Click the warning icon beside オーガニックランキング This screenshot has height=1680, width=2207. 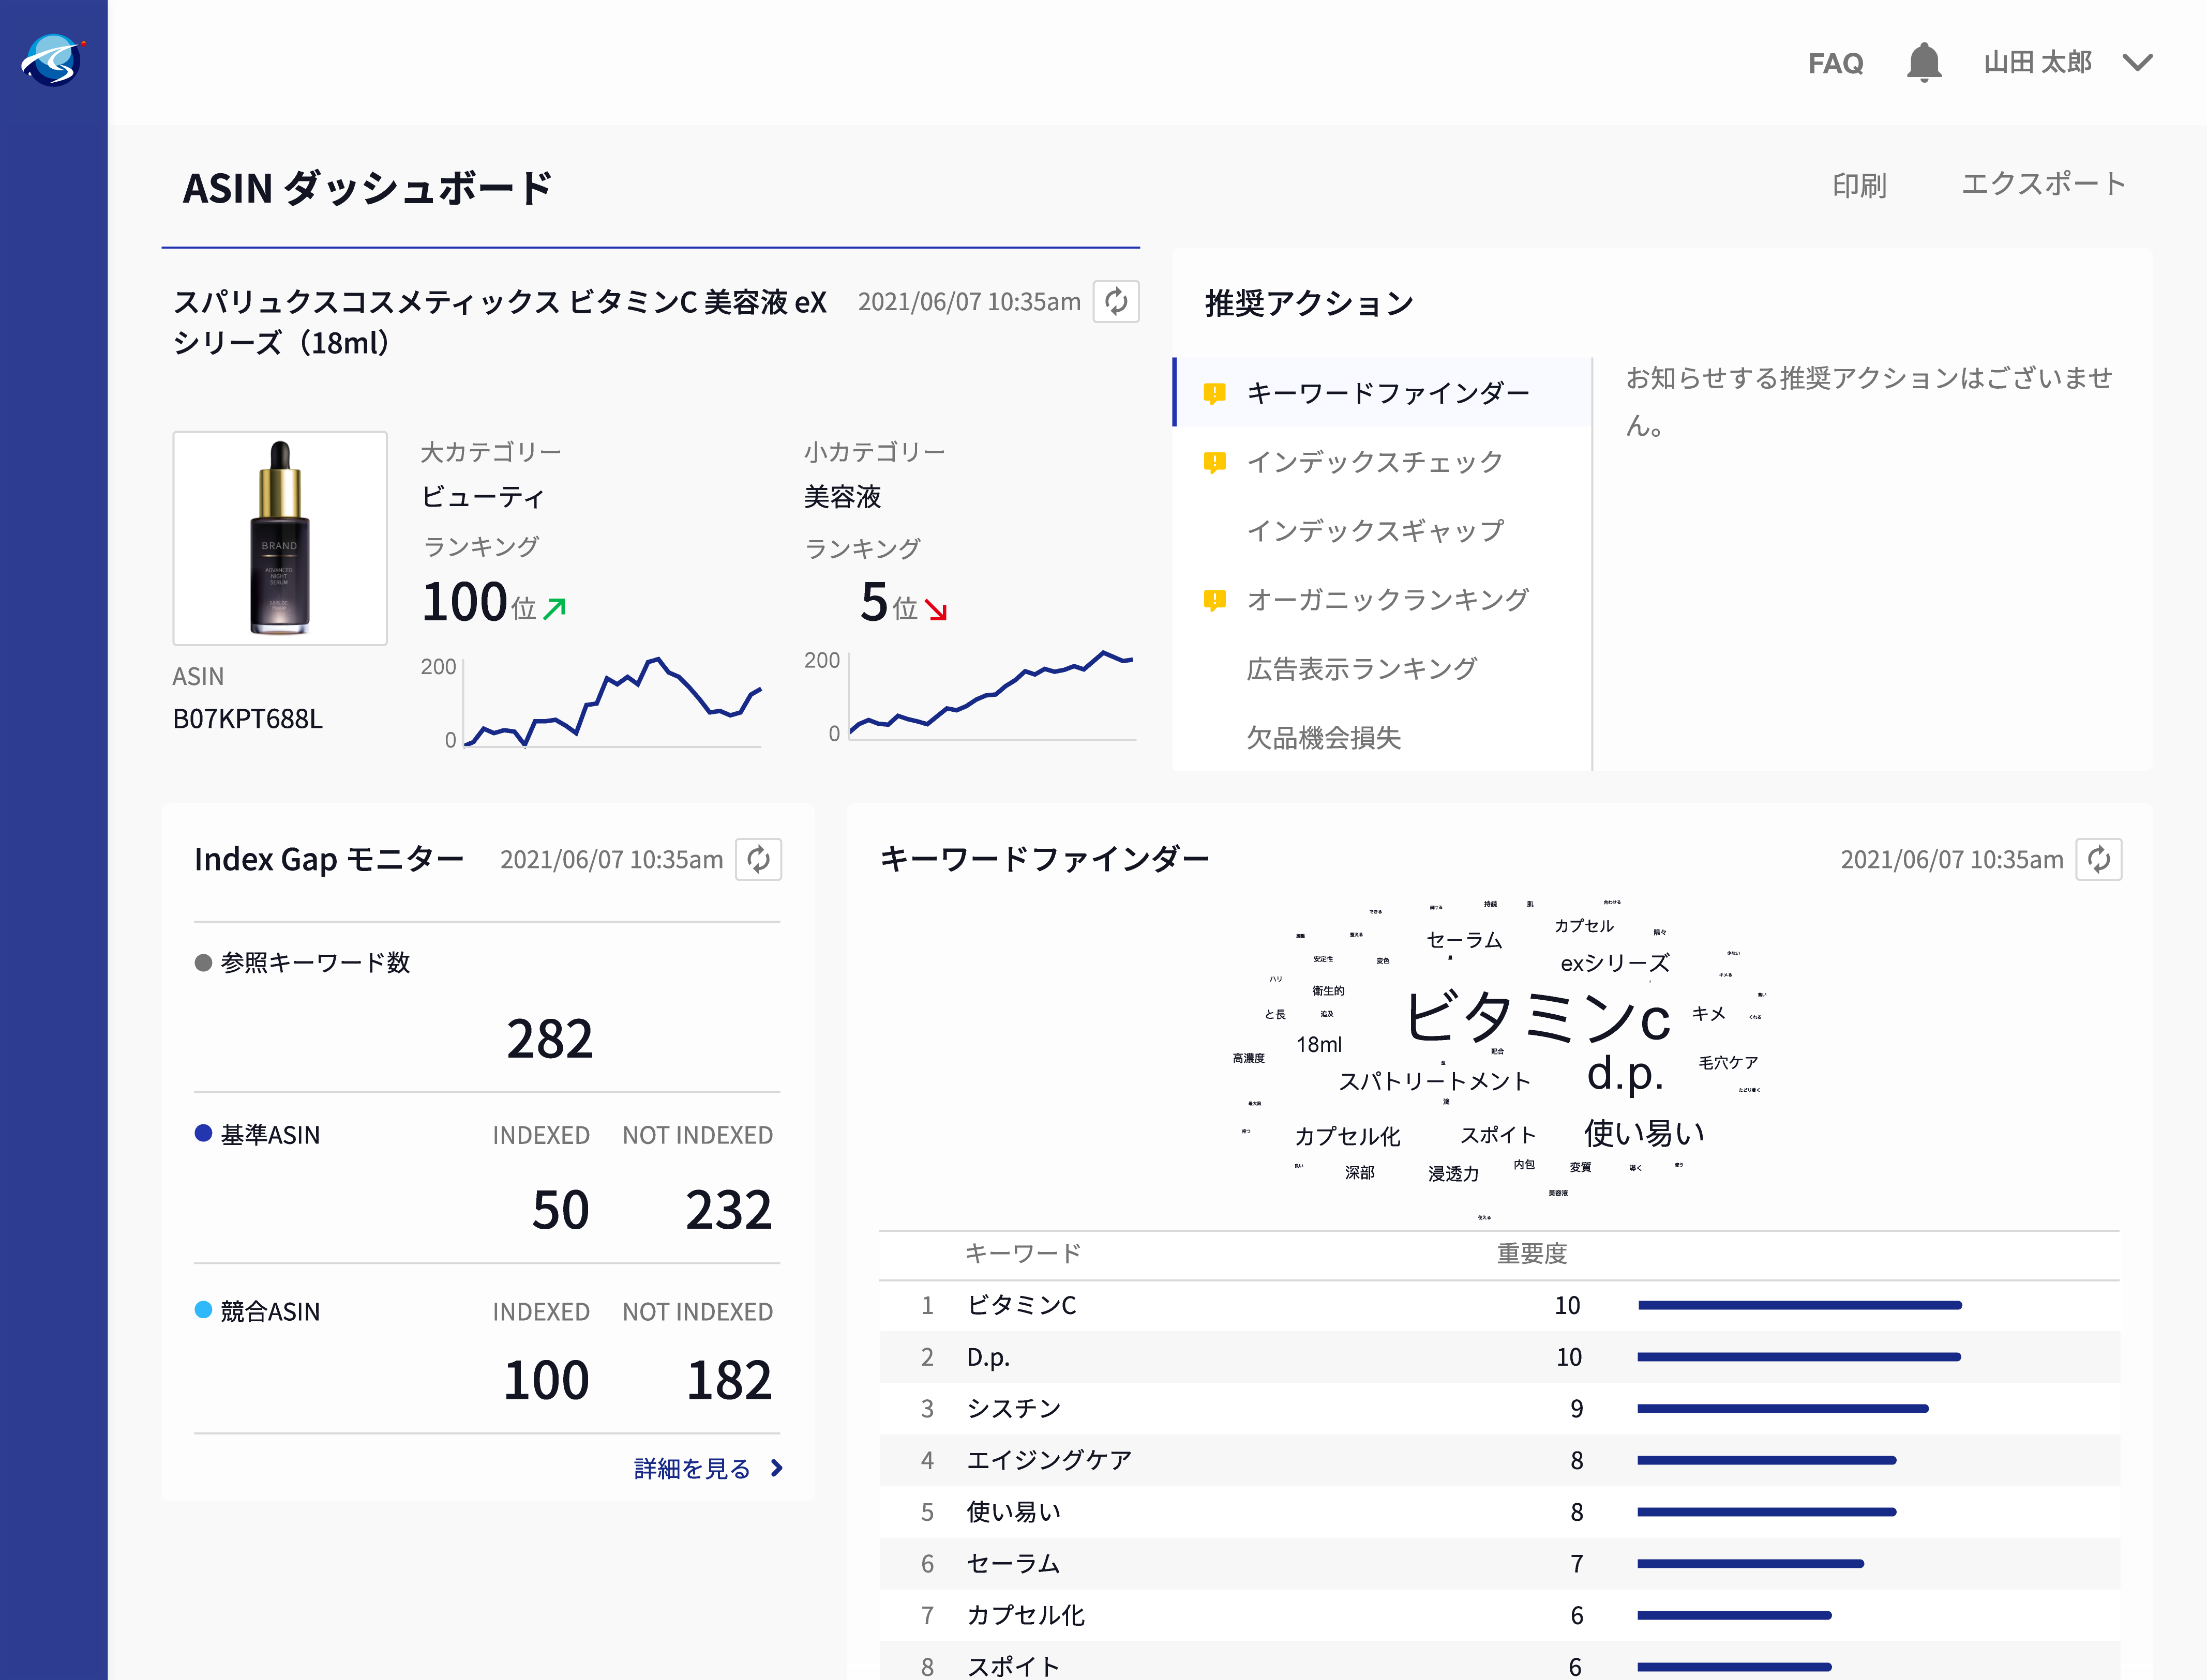pos(1214,600)
